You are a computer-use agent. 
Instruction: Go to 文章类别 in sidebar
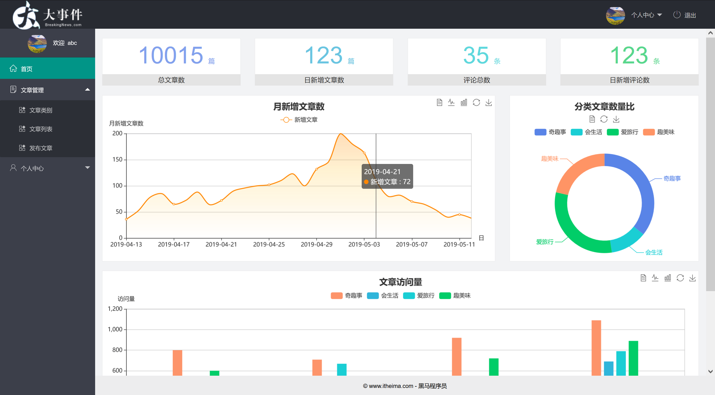coord(41,110)
